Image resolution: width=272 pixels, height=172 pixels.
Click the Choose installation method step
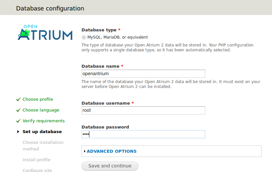43,146
